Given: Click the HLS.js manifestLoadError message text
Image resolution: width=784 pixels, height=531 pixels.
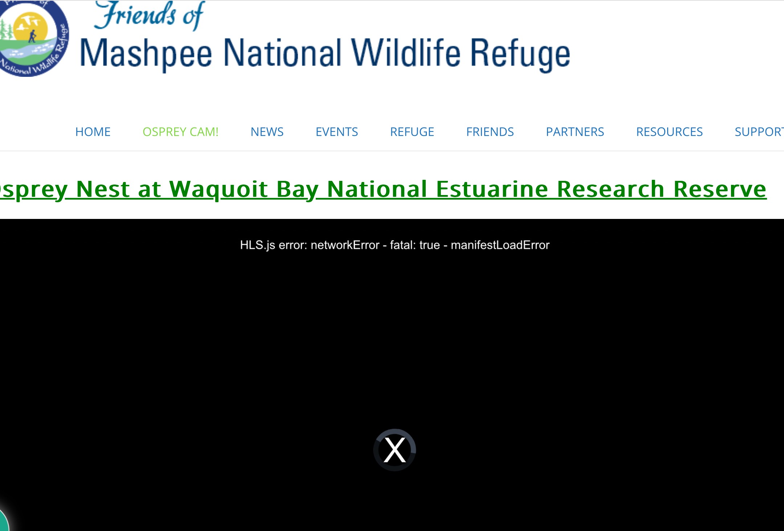Looking at the screenshot, I should tap(395, 245).
